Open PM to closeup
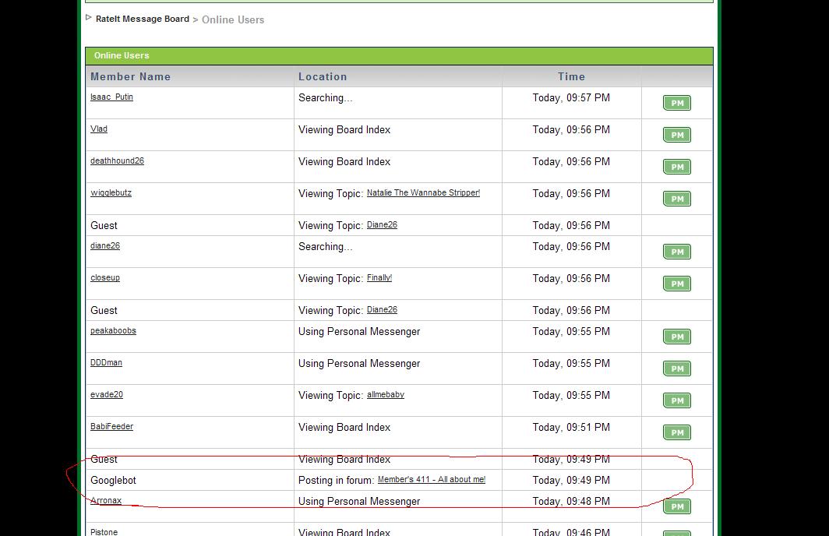The image size is (829, 536). tap(676, 284)
